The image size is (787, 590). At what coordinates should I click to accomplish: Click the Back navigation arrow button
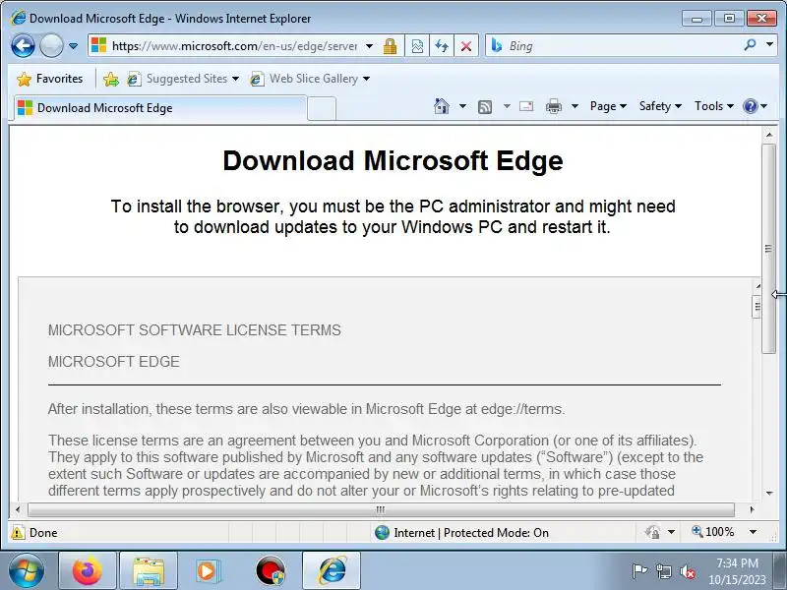tap(23, 46)
